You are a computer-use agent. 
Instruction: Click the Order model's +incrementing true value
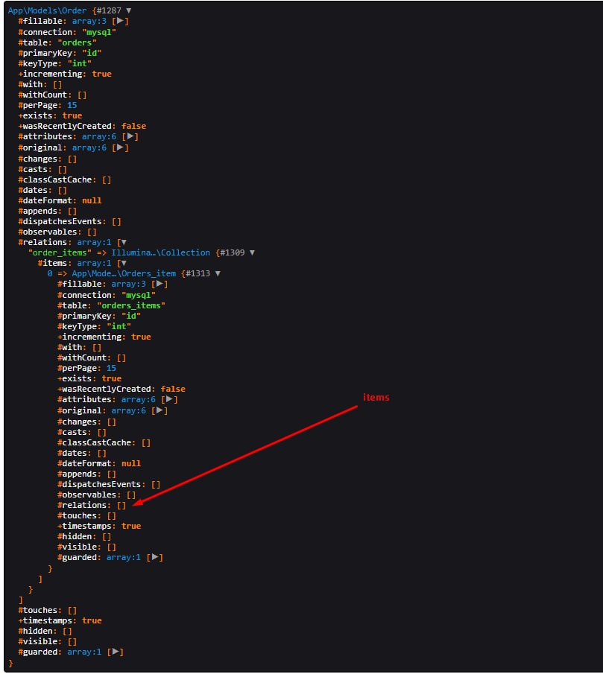tap(101, 74)
